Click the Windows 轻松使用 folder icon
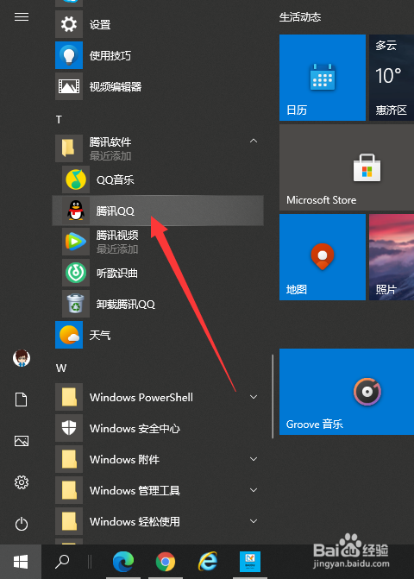Image resolution: width=414 pixels, height=579 pixels. [69, 521]
